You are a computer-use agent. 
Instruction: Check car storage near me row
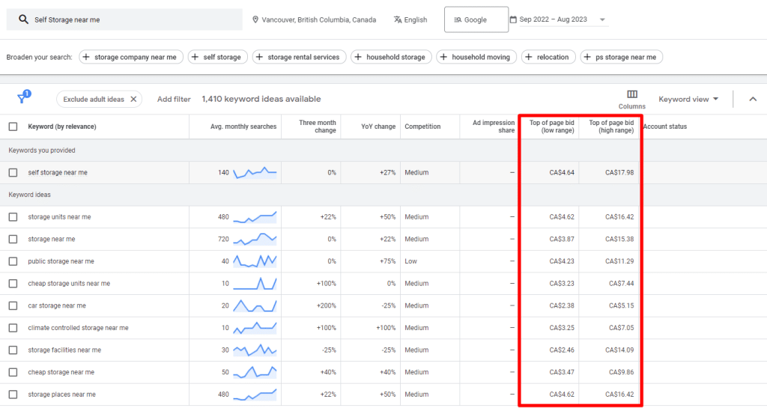pyautogui.click(x=13, y=305)
